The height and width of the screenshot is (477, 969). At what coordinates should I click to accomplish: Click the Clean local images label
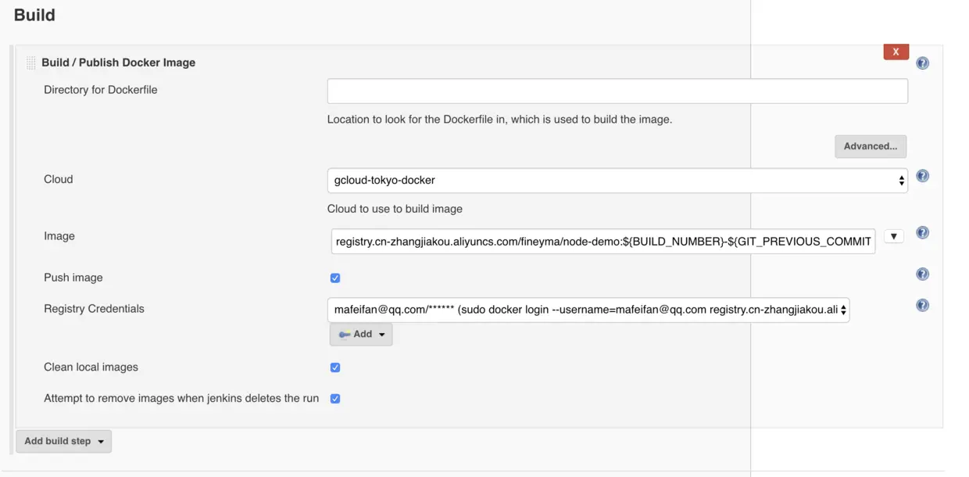coord(91,367)
